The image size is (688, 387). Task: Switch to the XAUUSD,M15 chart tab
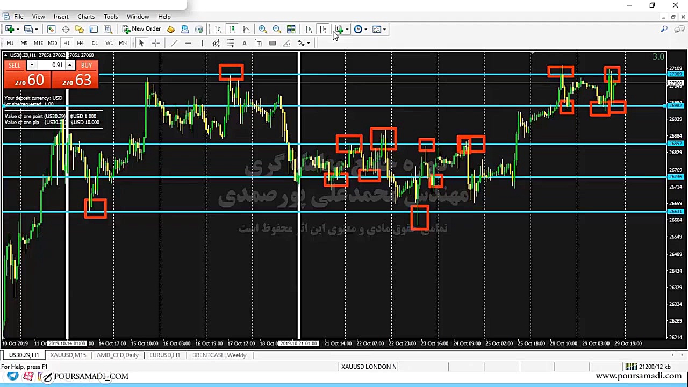pos(68,355)
